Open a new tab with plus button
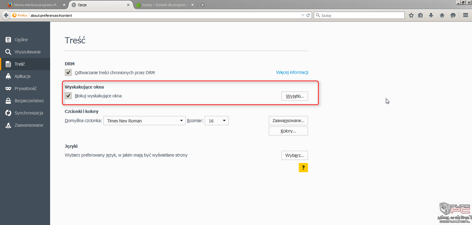The width and height of the screenshot is (472, 225). [x=202, y=5]
